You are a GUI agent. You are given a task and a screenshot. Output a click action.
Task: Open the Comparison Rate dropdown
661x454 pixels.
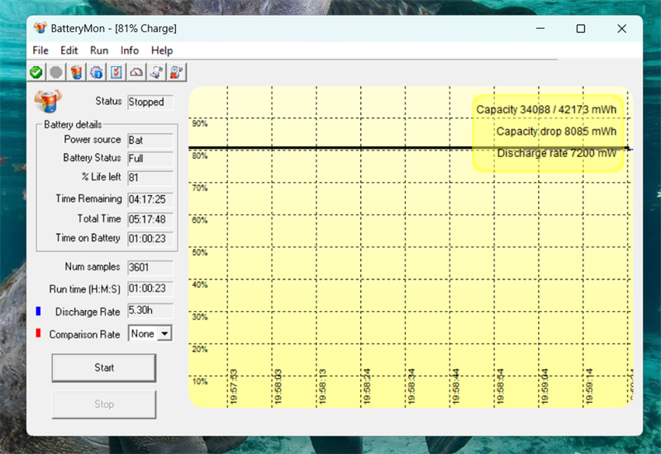click(164, 334)
